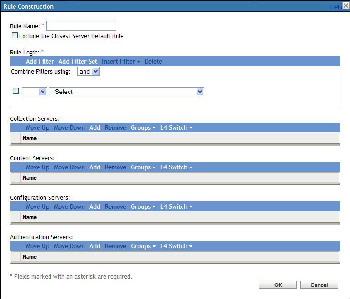
Task: Click Name column header in Collection Servers
Action: coord(30,138)
